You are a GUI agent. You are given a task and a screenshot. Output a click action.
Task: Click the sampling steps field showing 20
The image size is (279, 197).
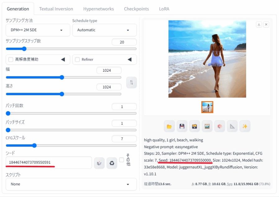[x=124, y=42]
